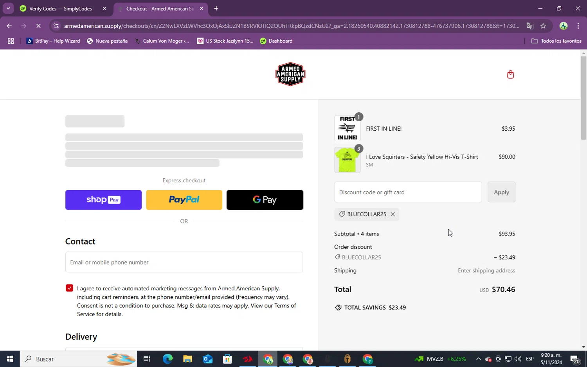Close the Checkout Armed American tab

click(202, 9)
